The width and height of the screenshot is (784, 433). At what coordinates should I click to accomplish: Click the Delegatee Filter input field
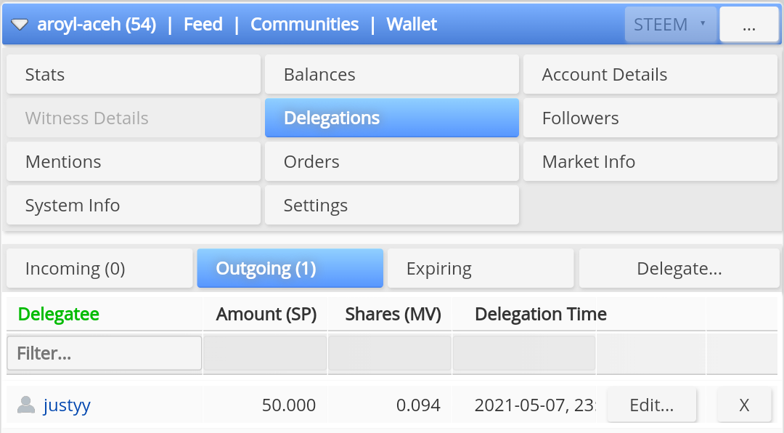105,354
